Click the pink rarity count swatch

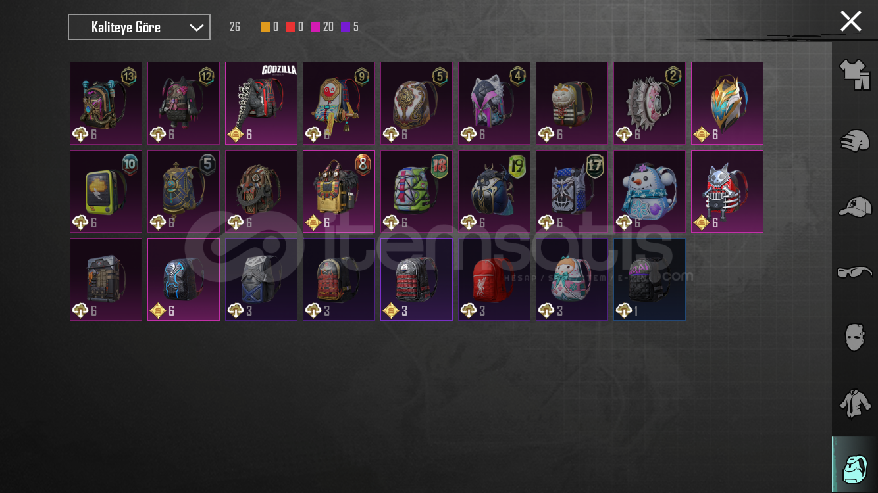pyautogui.click(x=315, y=27)
